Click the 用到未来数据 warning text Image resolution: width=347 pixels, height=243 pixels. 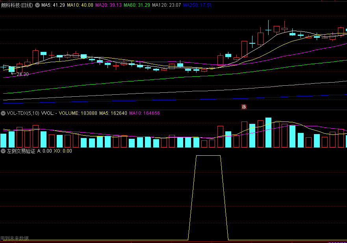15,238
